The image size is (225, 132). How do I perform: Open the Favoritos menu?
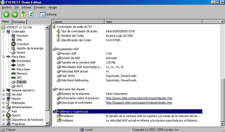point(40,7)
